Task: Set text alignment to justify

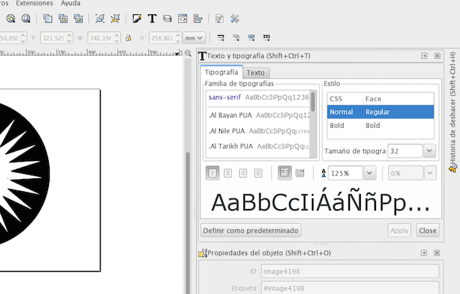Action: 258,173
